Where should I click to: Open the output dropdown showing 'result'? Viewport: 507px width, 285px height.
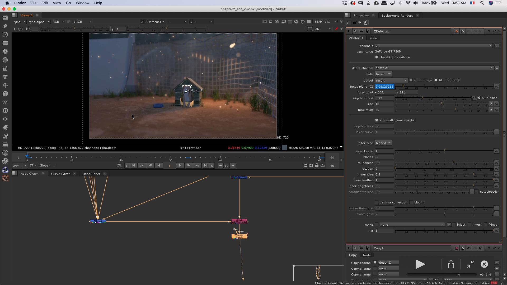[x=390, y=80]
